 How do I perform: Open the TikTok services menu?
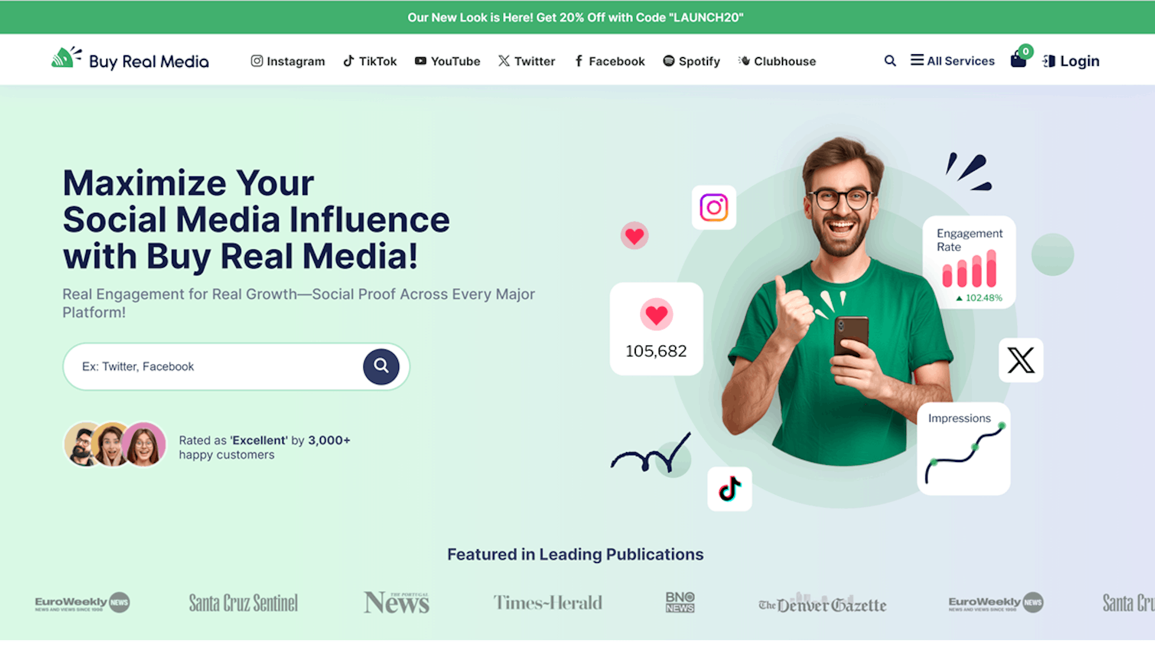click(370, 61)
